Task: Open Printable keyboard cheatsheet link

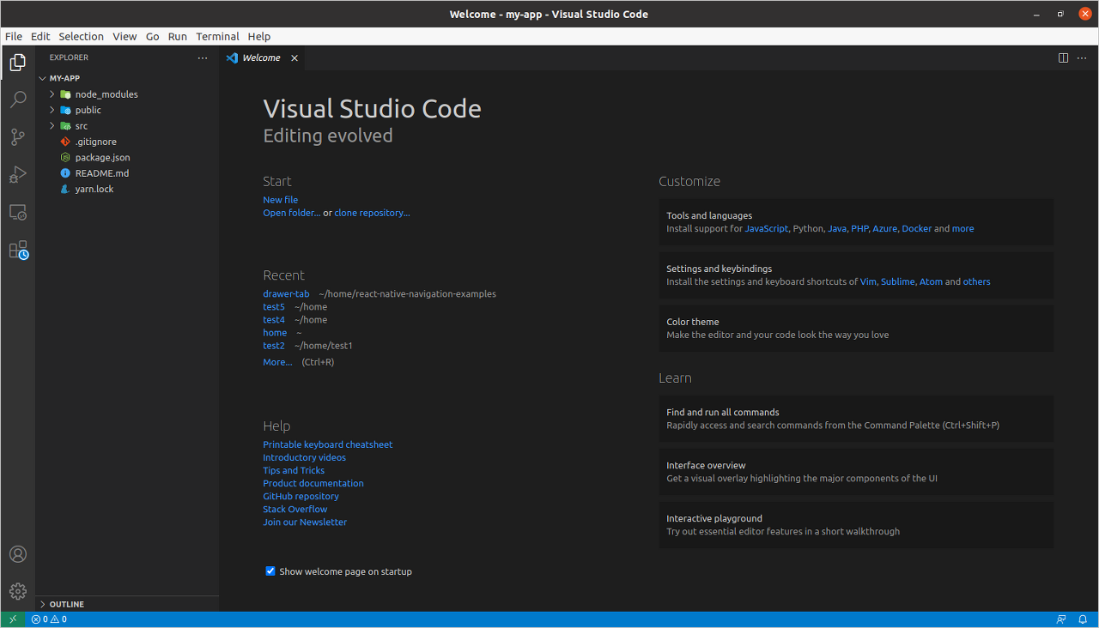Action: tap(328, 444)
